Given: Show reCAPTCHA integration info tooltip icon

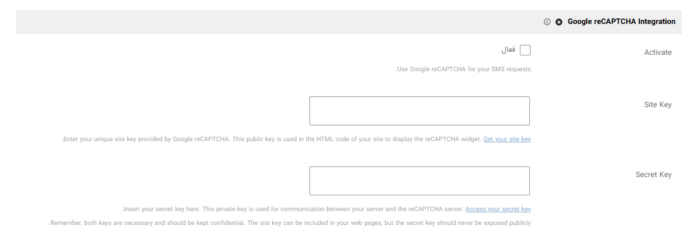Looking at the screenshot, I should click(x=547, y=21).
